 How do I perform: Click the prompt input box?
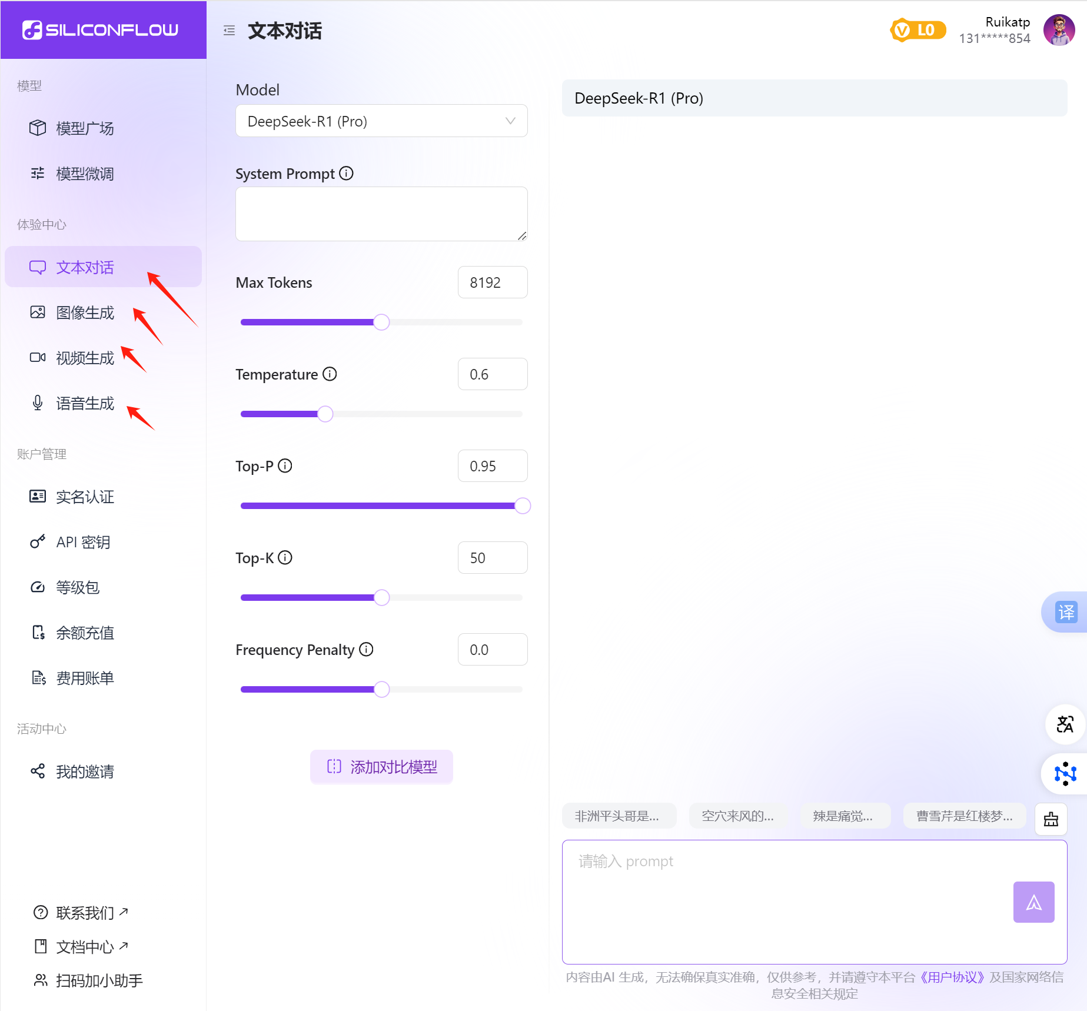(x=815, y=902)
